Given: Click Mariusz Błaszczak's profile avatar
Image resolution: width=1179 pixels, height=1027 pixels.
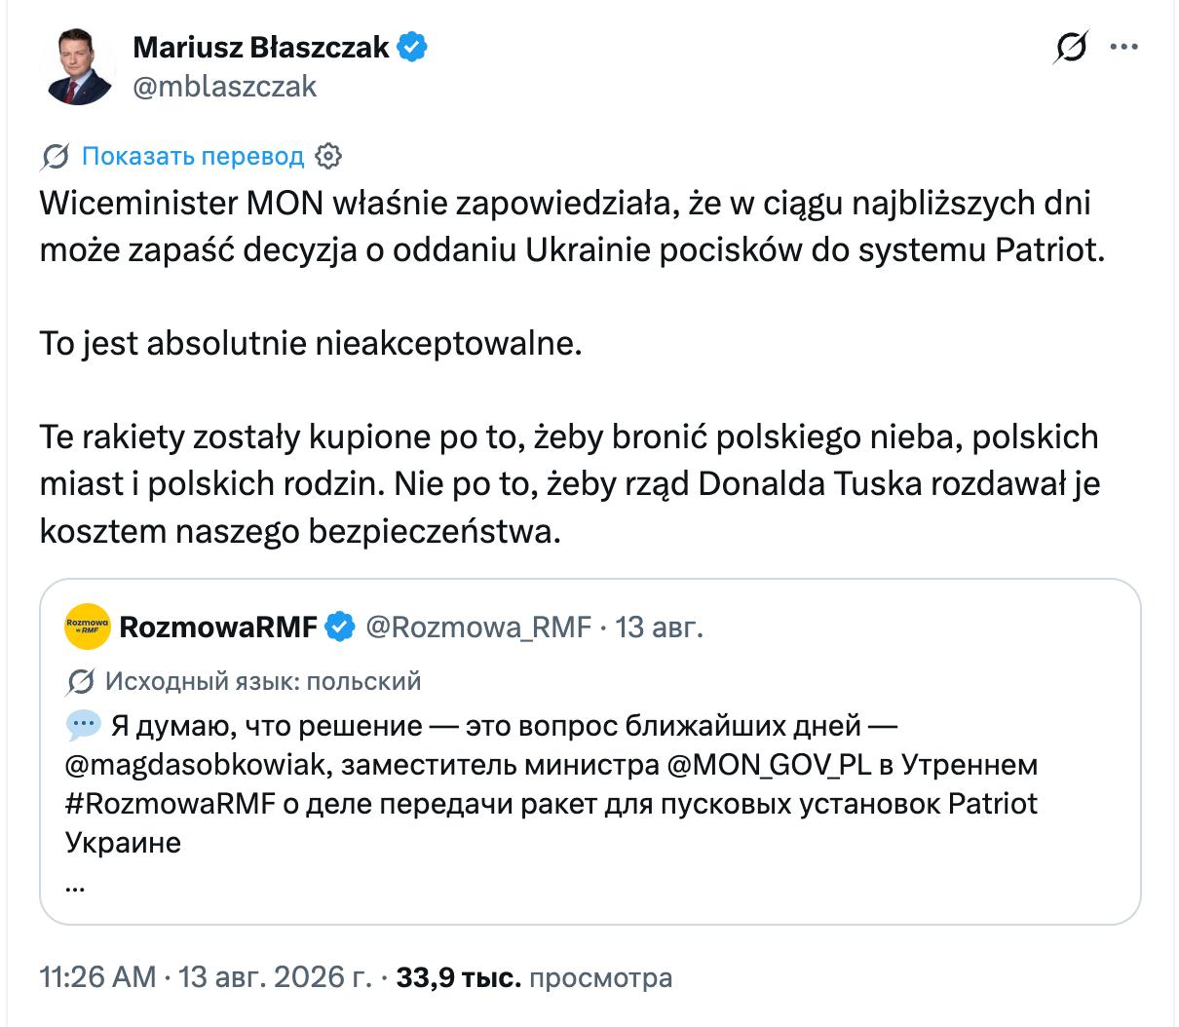Looking at the screenshot, I should [78, 67].
